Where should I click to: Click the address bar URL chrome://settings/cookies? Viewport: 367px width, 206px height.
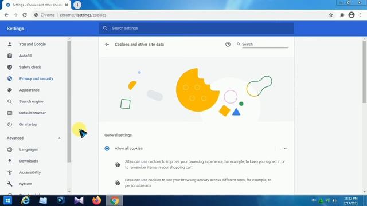click(x=83, y=15)
